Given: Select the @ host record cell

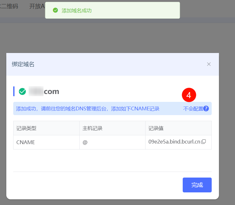Looking at the screenshot, I should pyautogui.click(x=85, y=142).
